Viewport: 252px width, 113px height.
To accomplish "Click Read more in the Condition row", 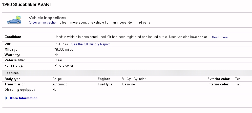I will (220, 37).
